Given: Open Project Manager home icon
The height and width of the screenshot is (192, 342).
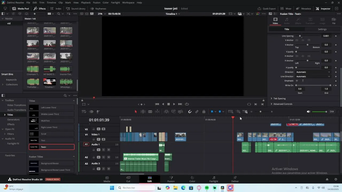Looking at the screenshot, I should click(327, 179).
